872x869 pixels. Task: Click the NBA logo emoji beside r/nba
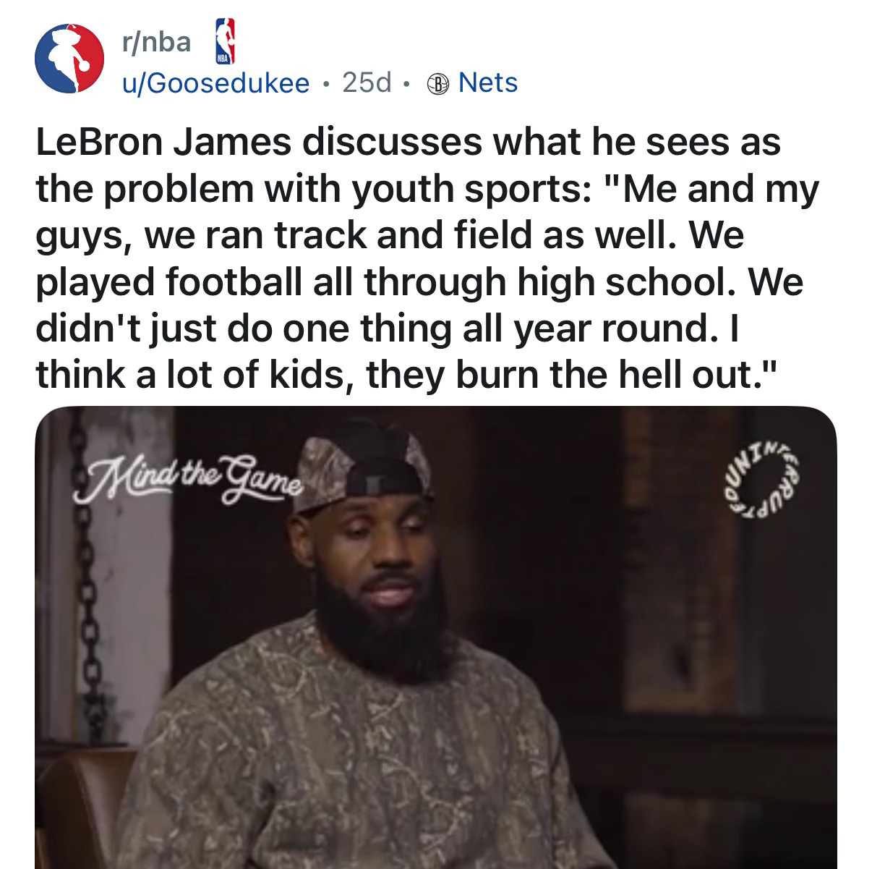tap(226, 42)
